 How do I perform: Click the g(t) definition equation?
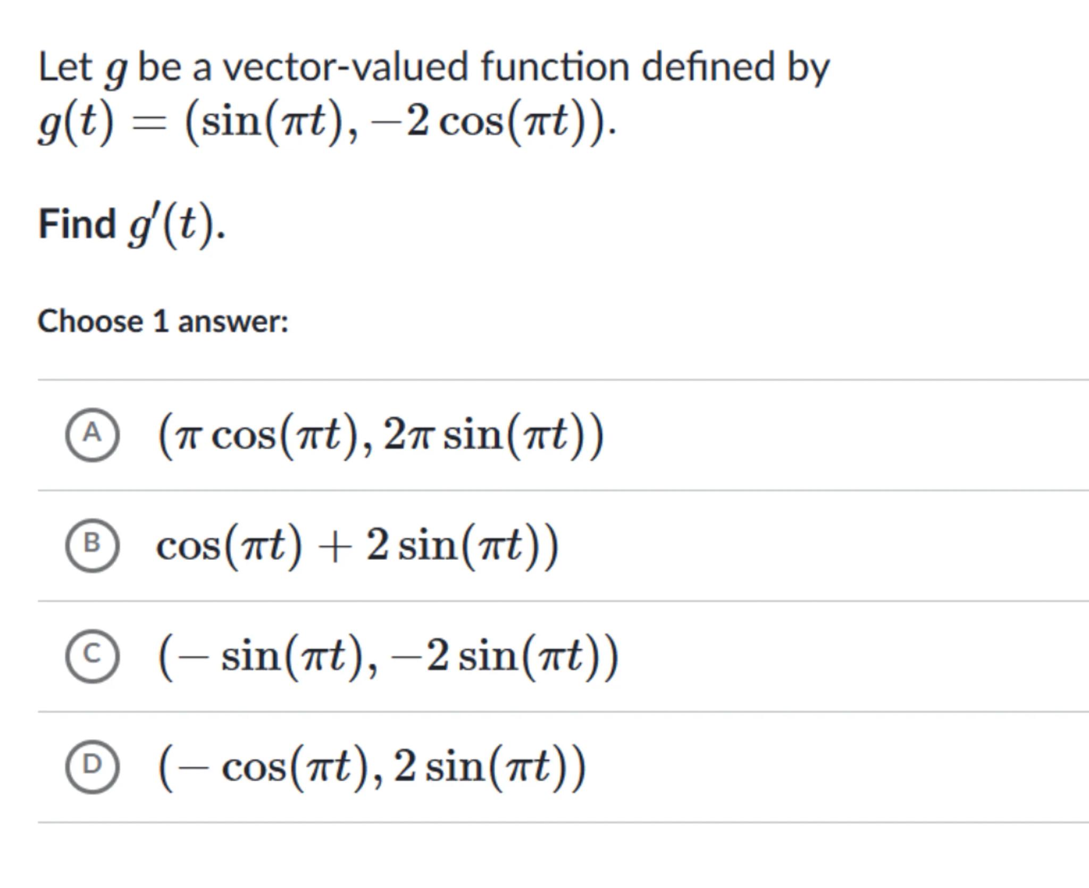click(x=327, y=123)
